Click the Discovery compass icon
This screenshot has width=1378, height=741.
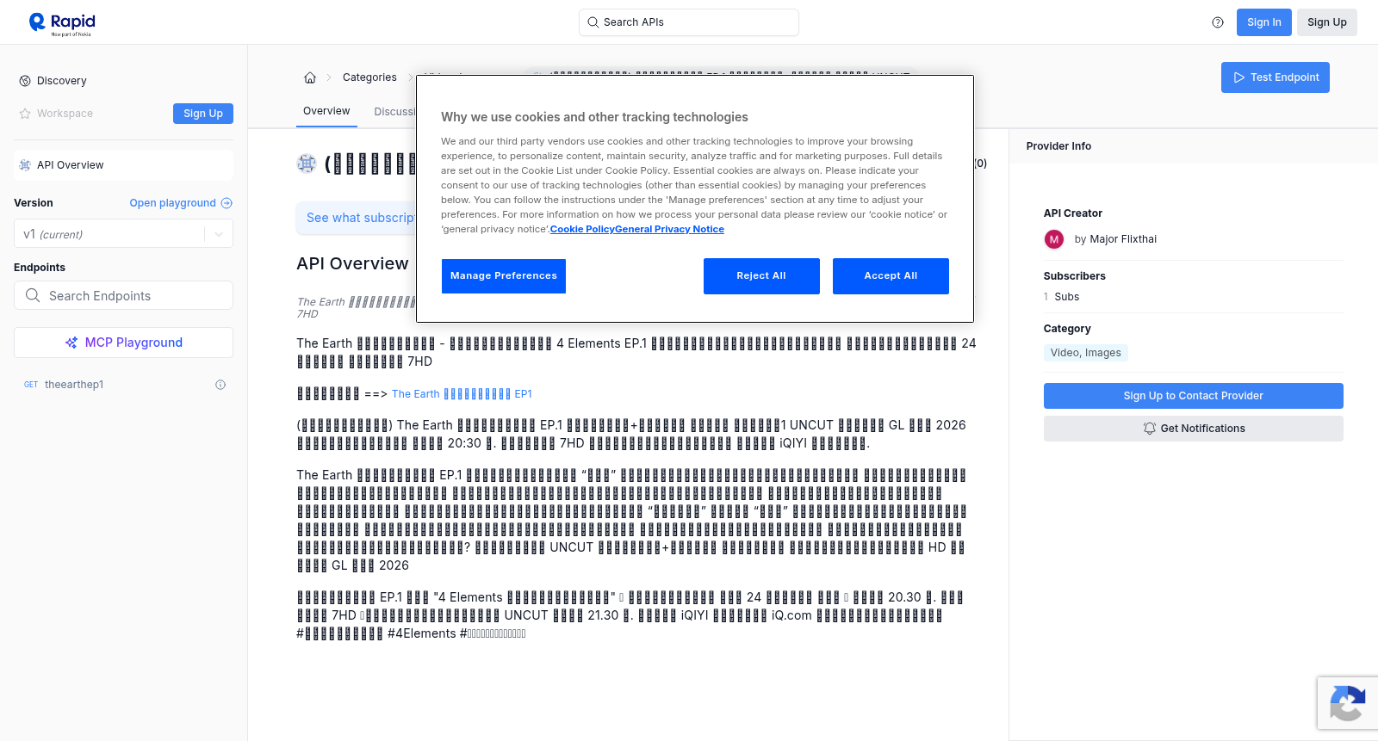pyautogui.click(x=25, y=81)
